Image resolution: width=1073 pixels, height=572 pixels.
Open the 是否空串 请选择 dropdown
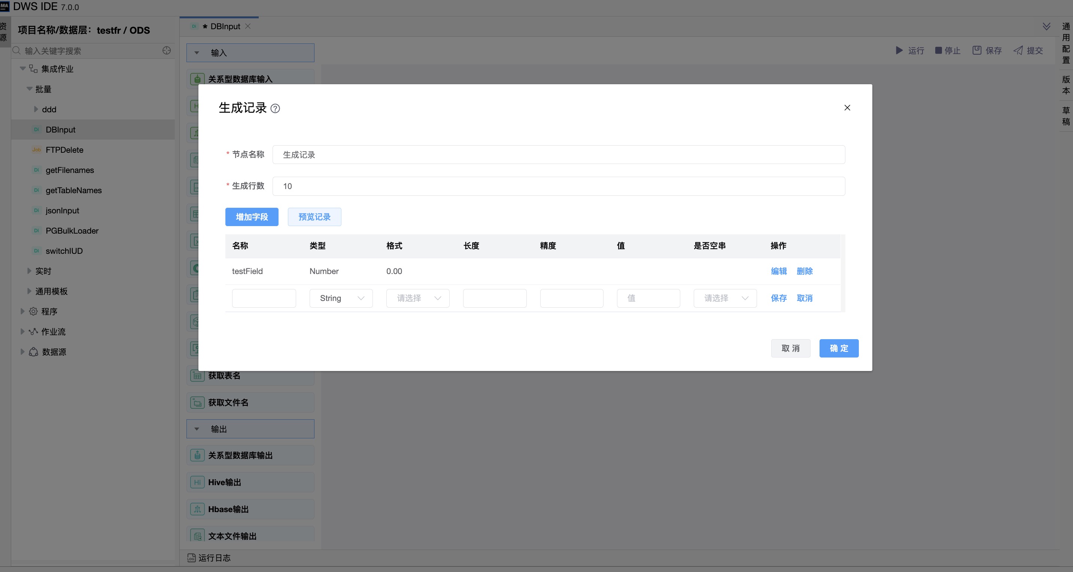point(725,298)
